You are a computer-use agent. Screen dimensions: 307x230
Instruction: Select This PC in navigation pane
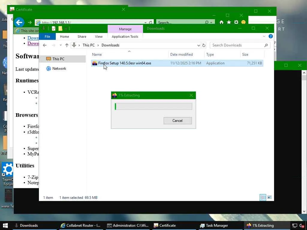[x=62, y=59]
